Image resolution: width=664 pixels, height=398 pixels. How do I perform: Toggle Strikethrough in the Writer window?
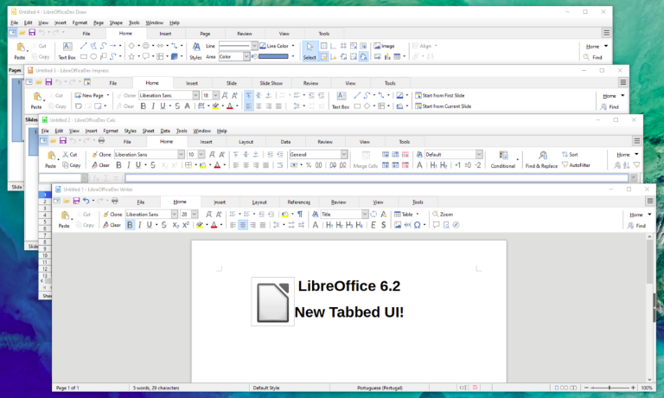164,225
